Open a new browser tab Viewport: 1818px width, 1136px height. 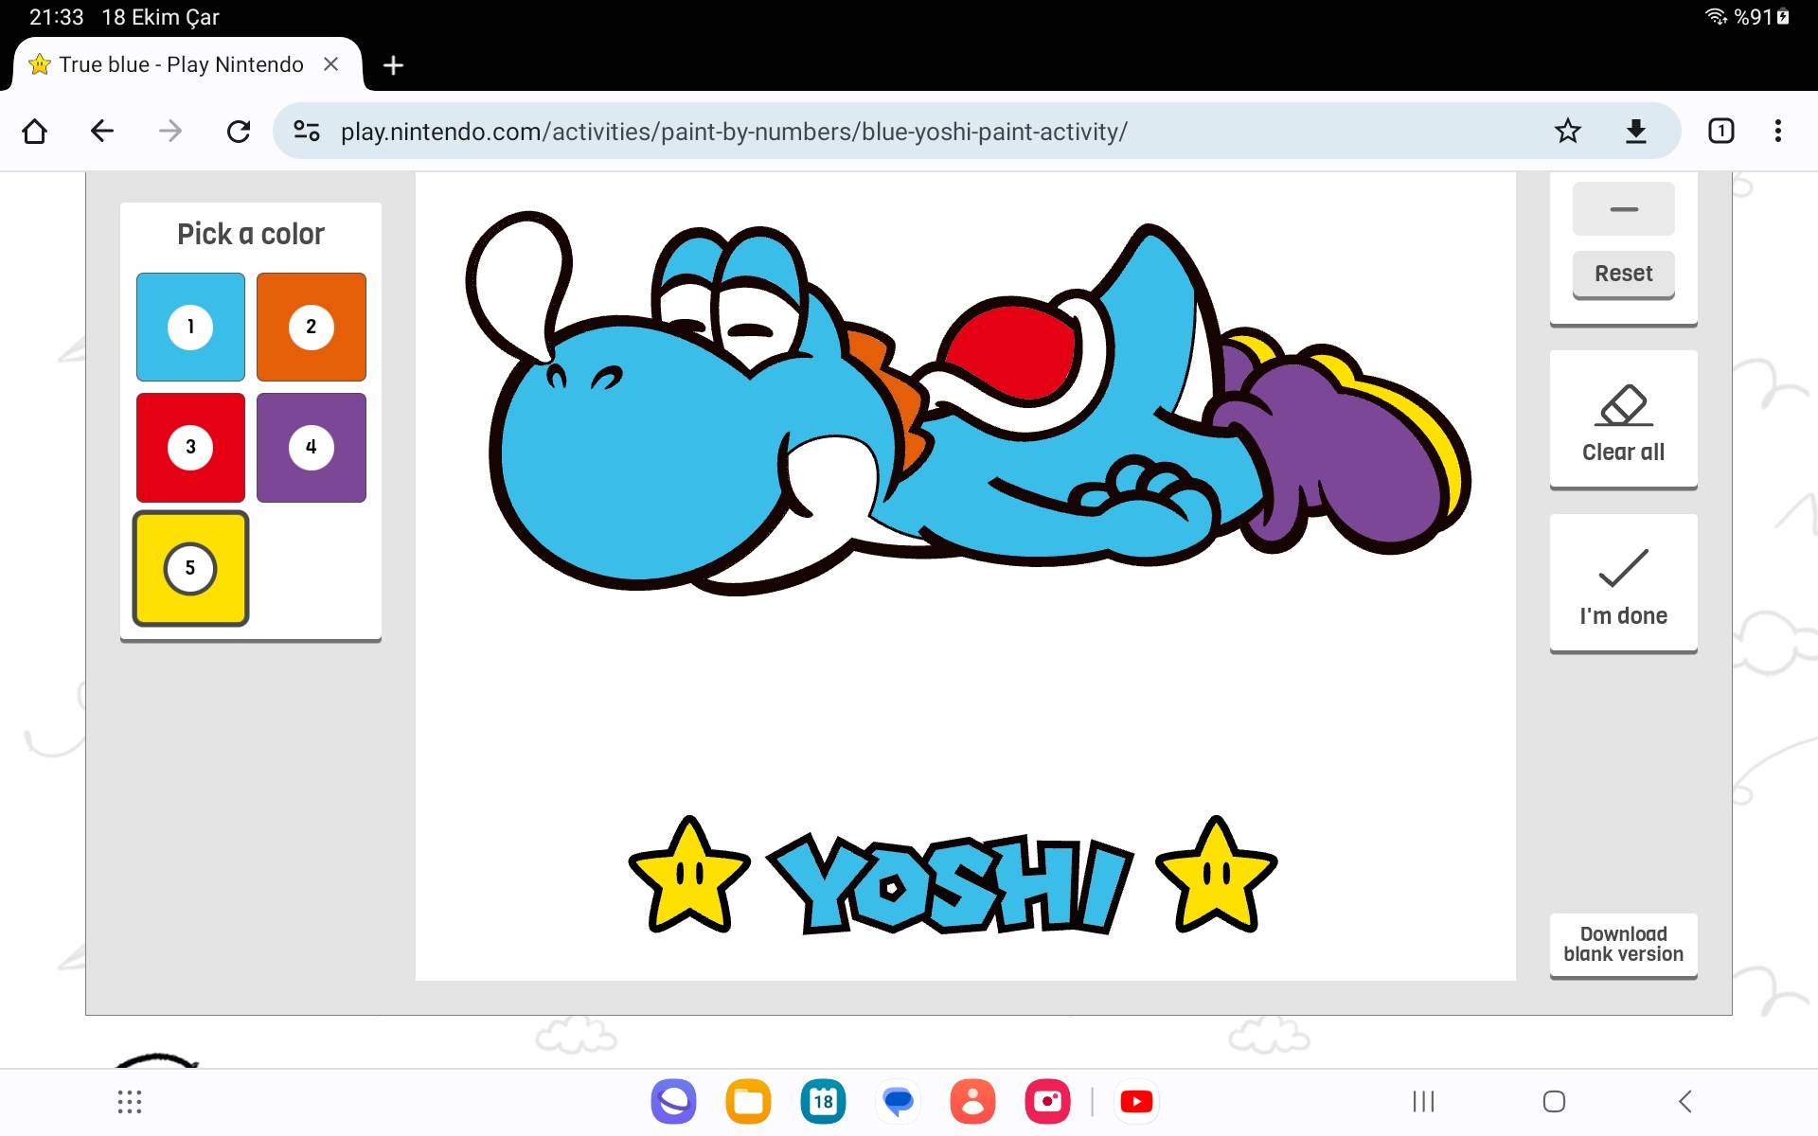point(393,65)
